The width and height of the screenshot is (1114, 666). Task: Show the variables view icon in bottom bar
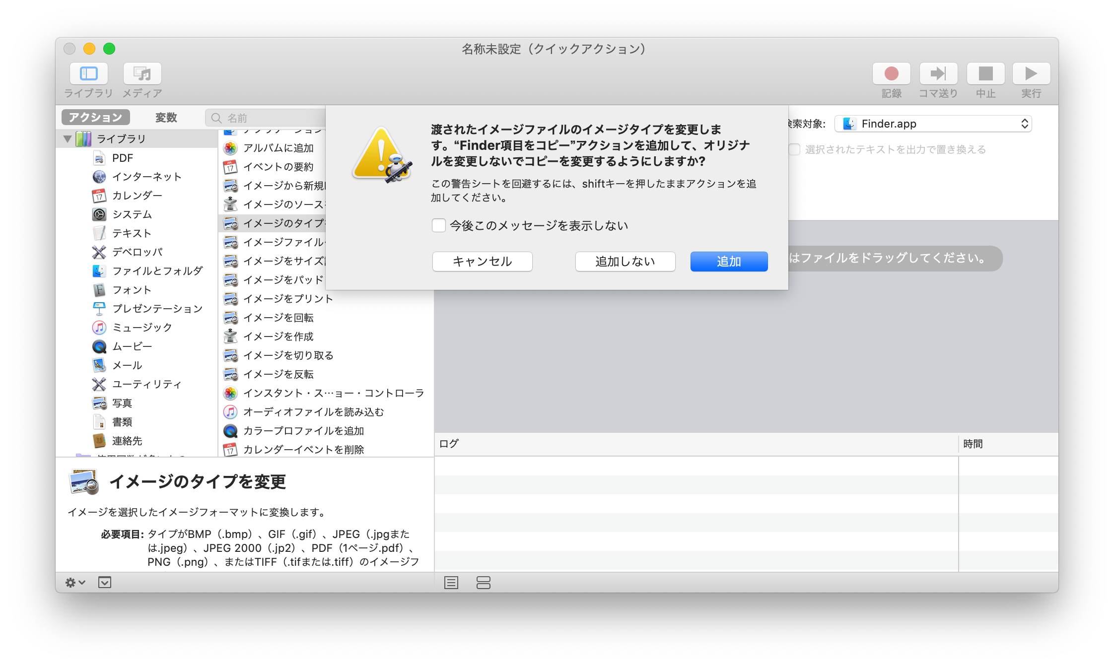tap(483, 583)
